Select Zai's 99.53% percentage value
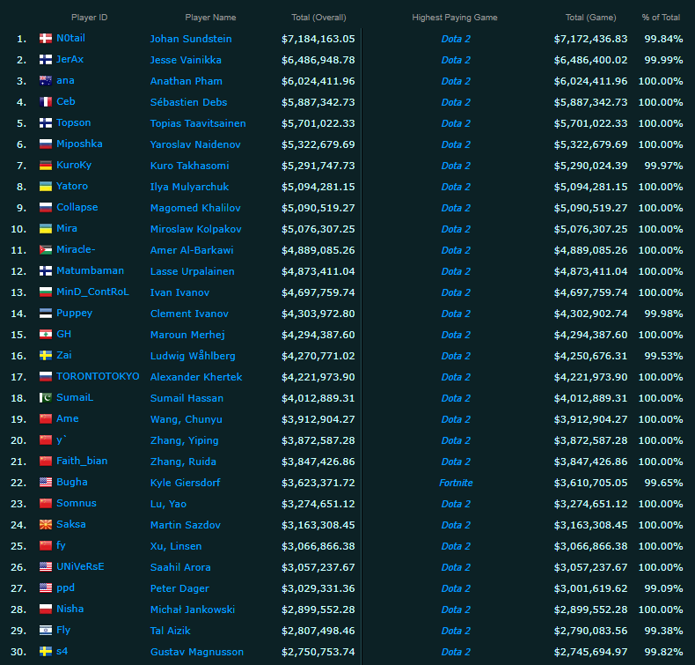 coord(663,356)
